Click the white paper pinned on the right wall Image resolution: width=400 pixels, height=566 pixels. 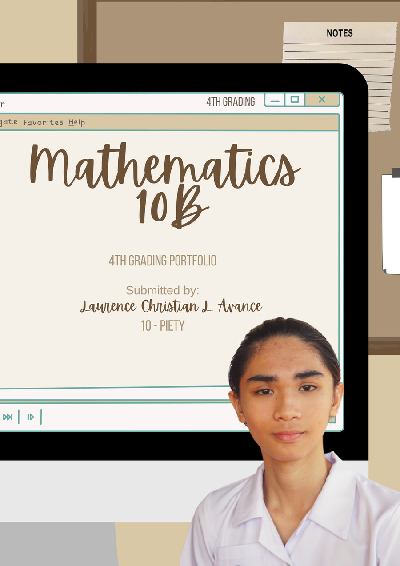[391, 222]
